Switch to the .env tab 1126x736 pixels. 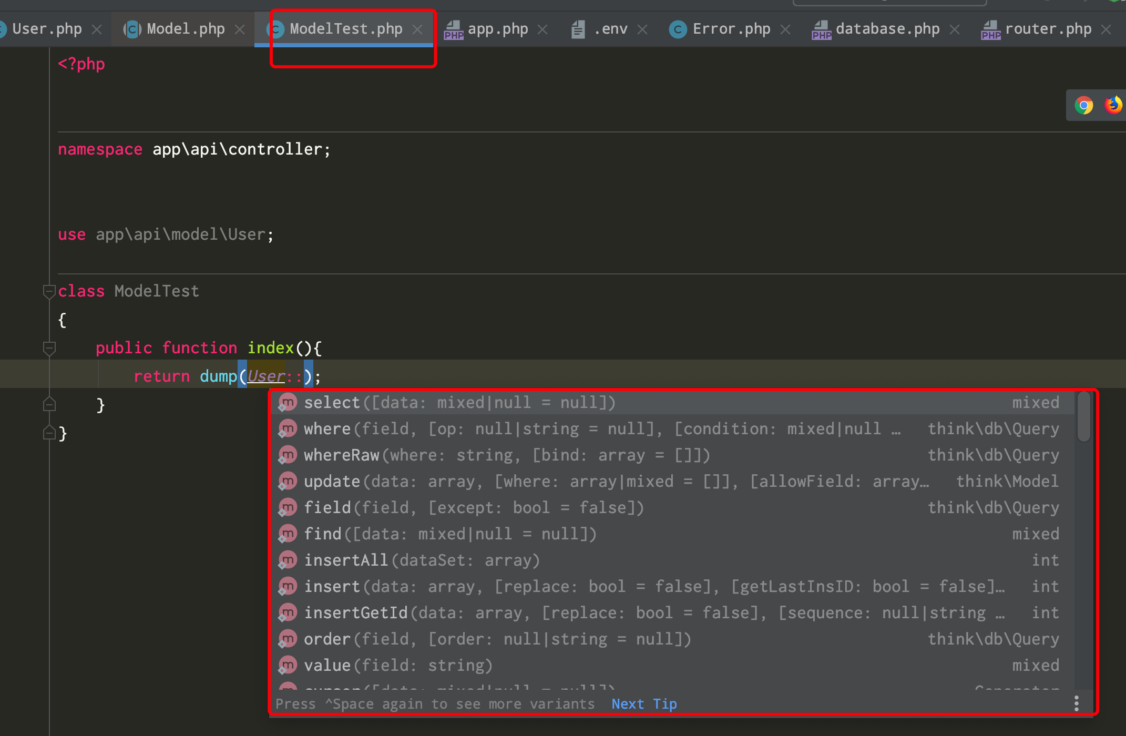coord(610,29)
